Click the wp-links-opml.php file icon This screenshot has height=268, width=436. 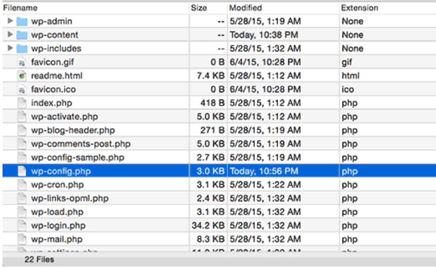click(x=22, y=198)
